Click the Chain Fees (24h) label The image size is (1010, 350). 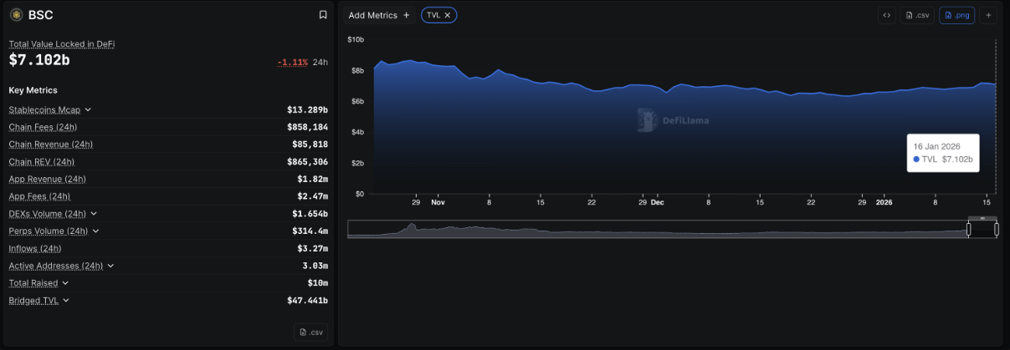43,127
